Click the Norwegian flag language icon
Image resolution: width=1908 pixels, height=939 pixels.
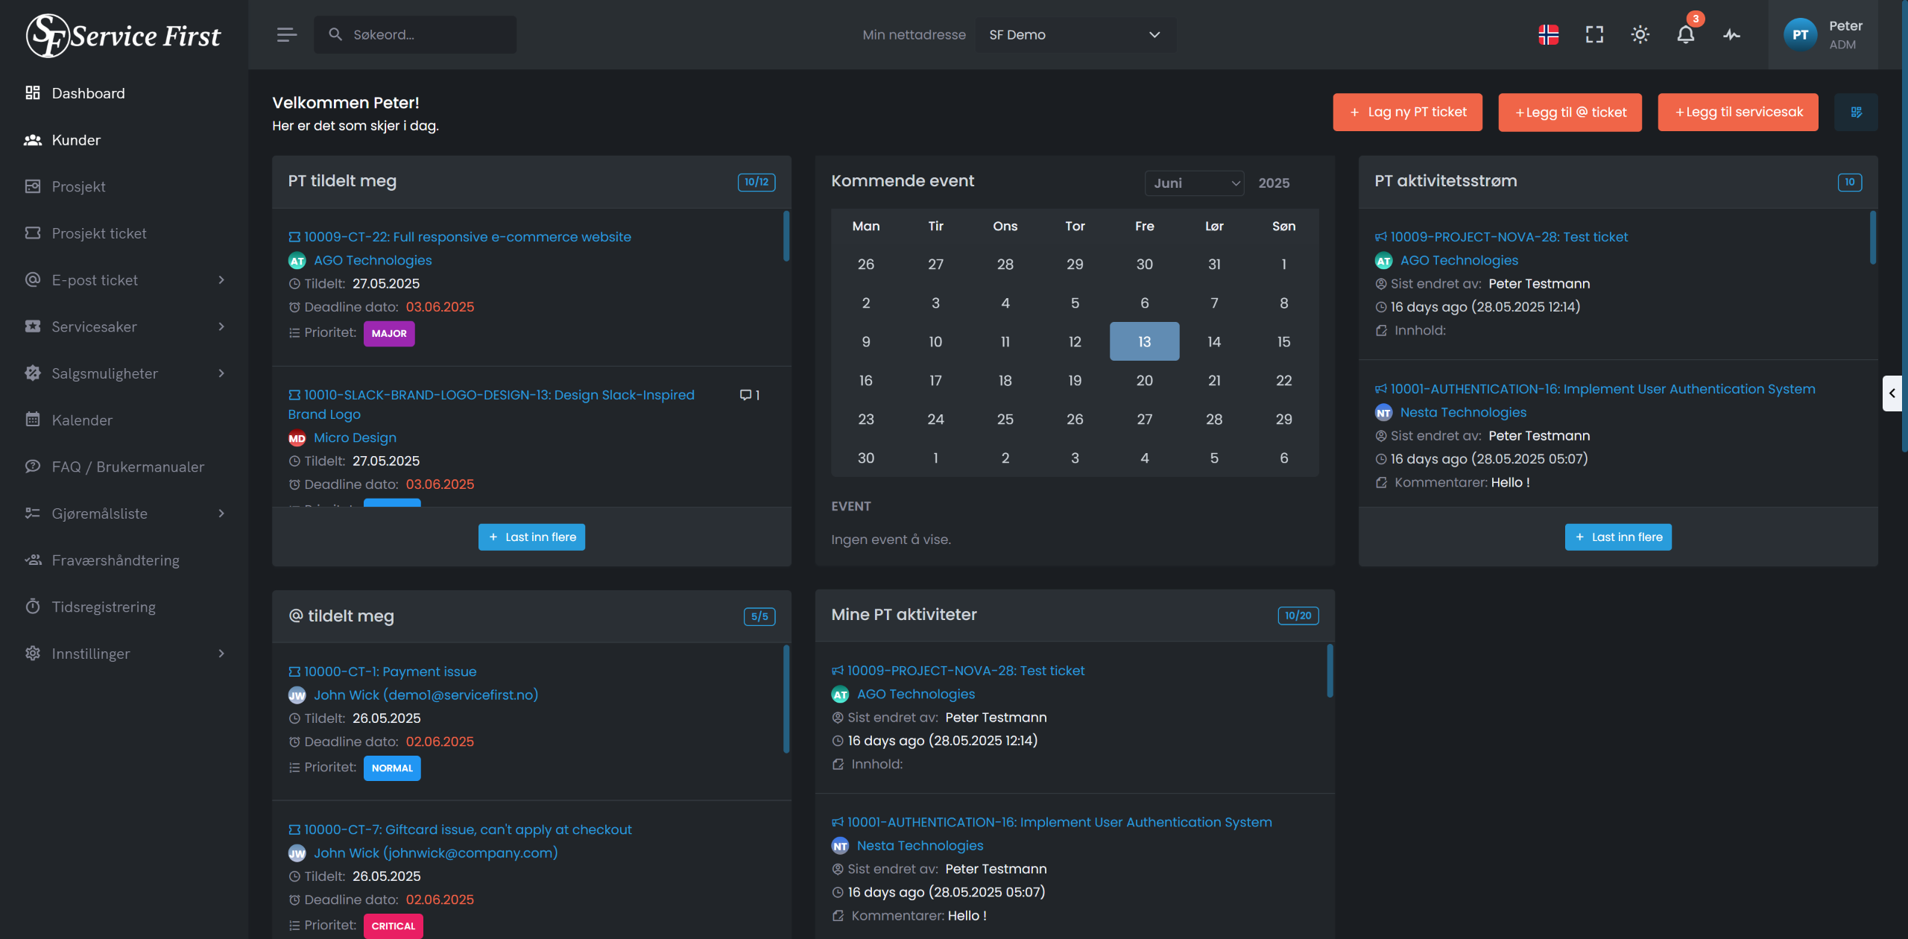[x=1548, y=34]
